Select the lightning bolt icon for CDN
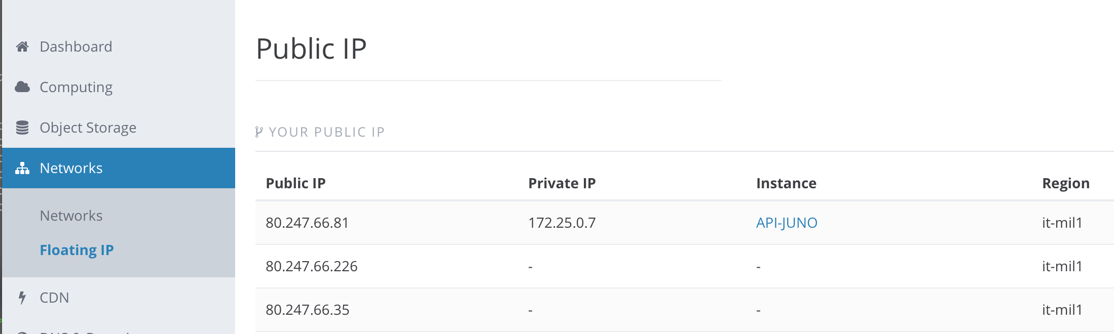1114x334 pixels. point(22,298)
